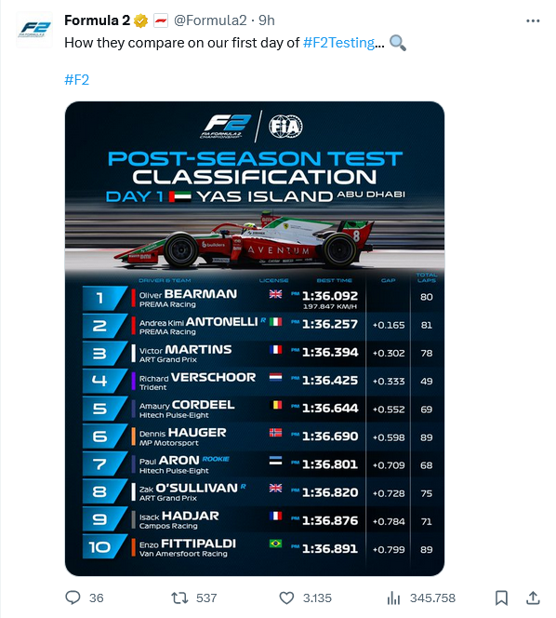This screenshot has width=556, height=618.
Task: Bookmark this tweet
Action: 501,598
